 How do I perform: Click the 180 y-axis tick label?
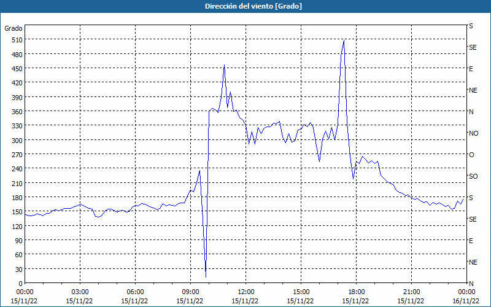point(17,198)
